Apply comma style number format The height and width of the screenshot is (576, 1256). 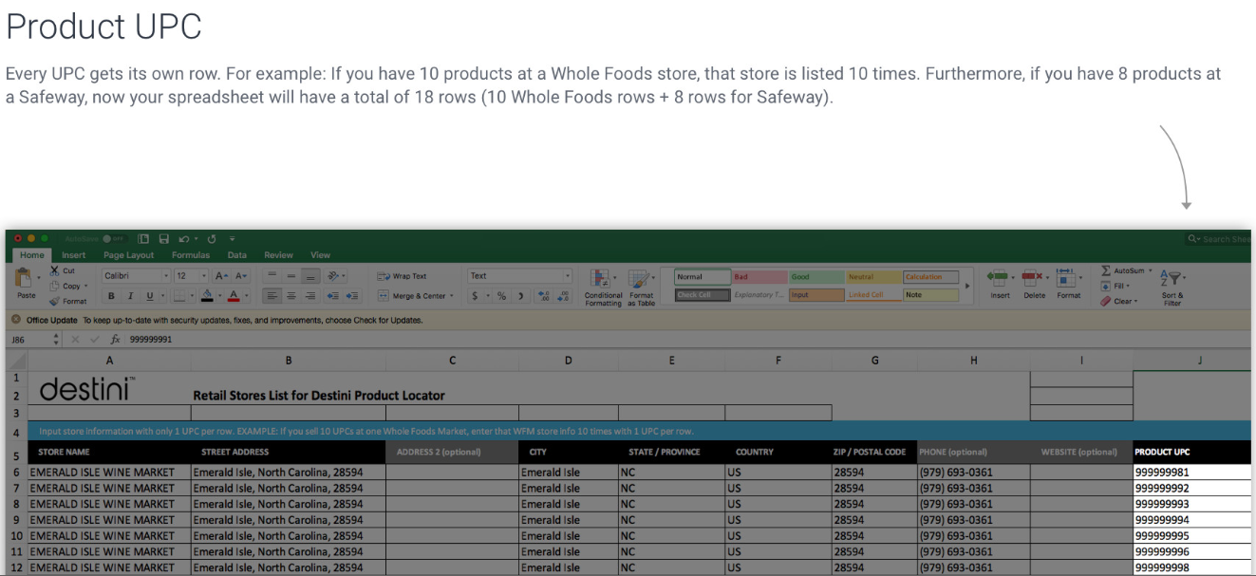coord(521,296)
